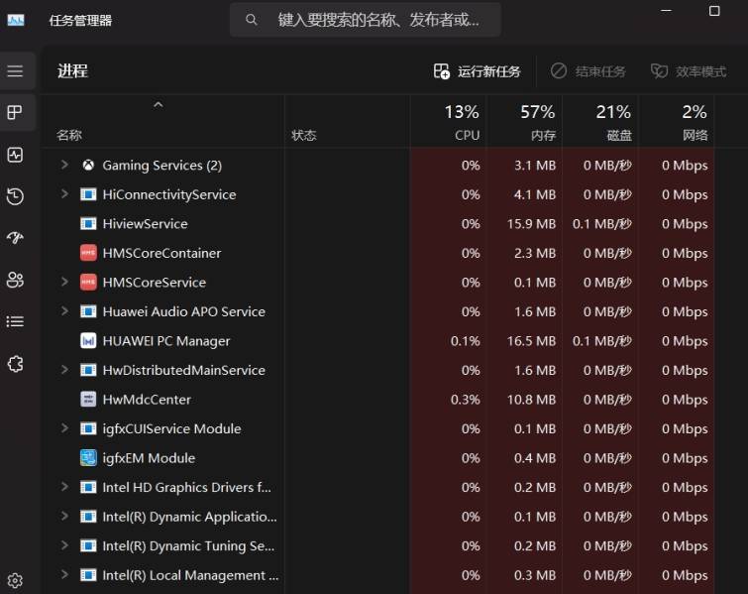The width and height of the screenshot is (748, 594).
Task: Collapse the column sort arrow above 名称
Action: 159,104
